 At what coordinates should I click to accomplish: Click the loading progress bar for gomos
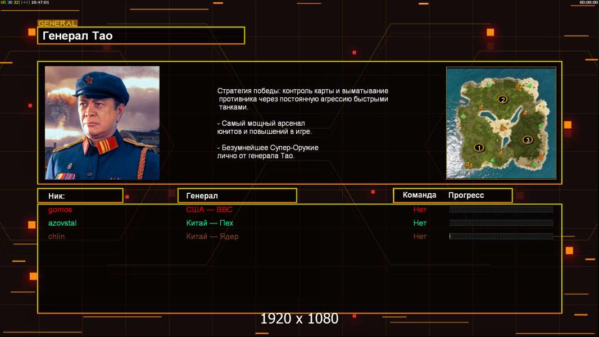pos(501,209)
